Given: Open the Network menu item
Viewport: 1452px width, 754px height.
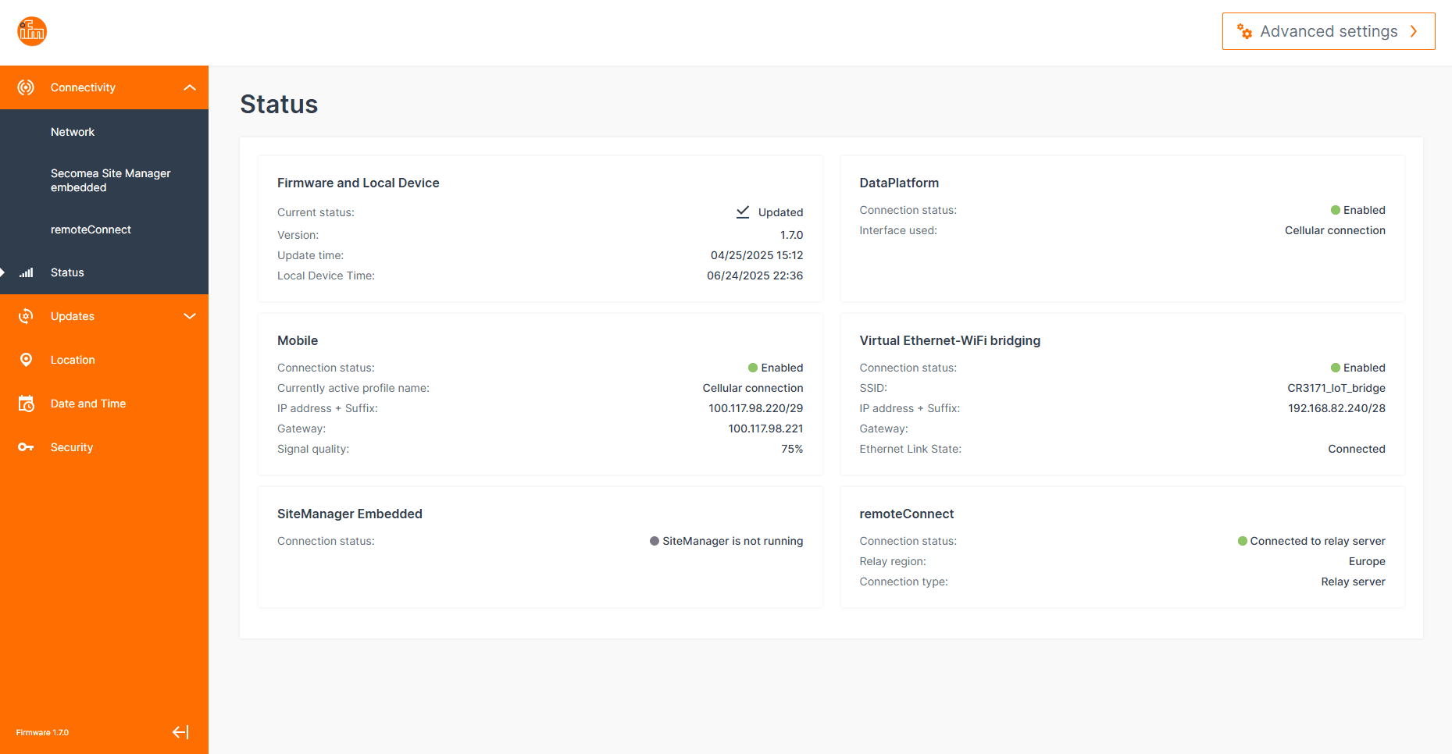Looking at the screenshot, I should 73,132.
